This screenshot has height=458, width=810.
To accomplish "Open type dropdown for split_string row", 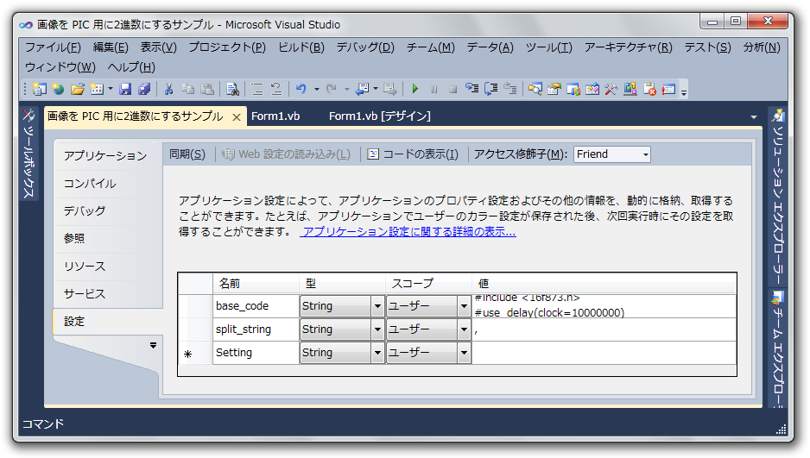I will coord(377,329).
